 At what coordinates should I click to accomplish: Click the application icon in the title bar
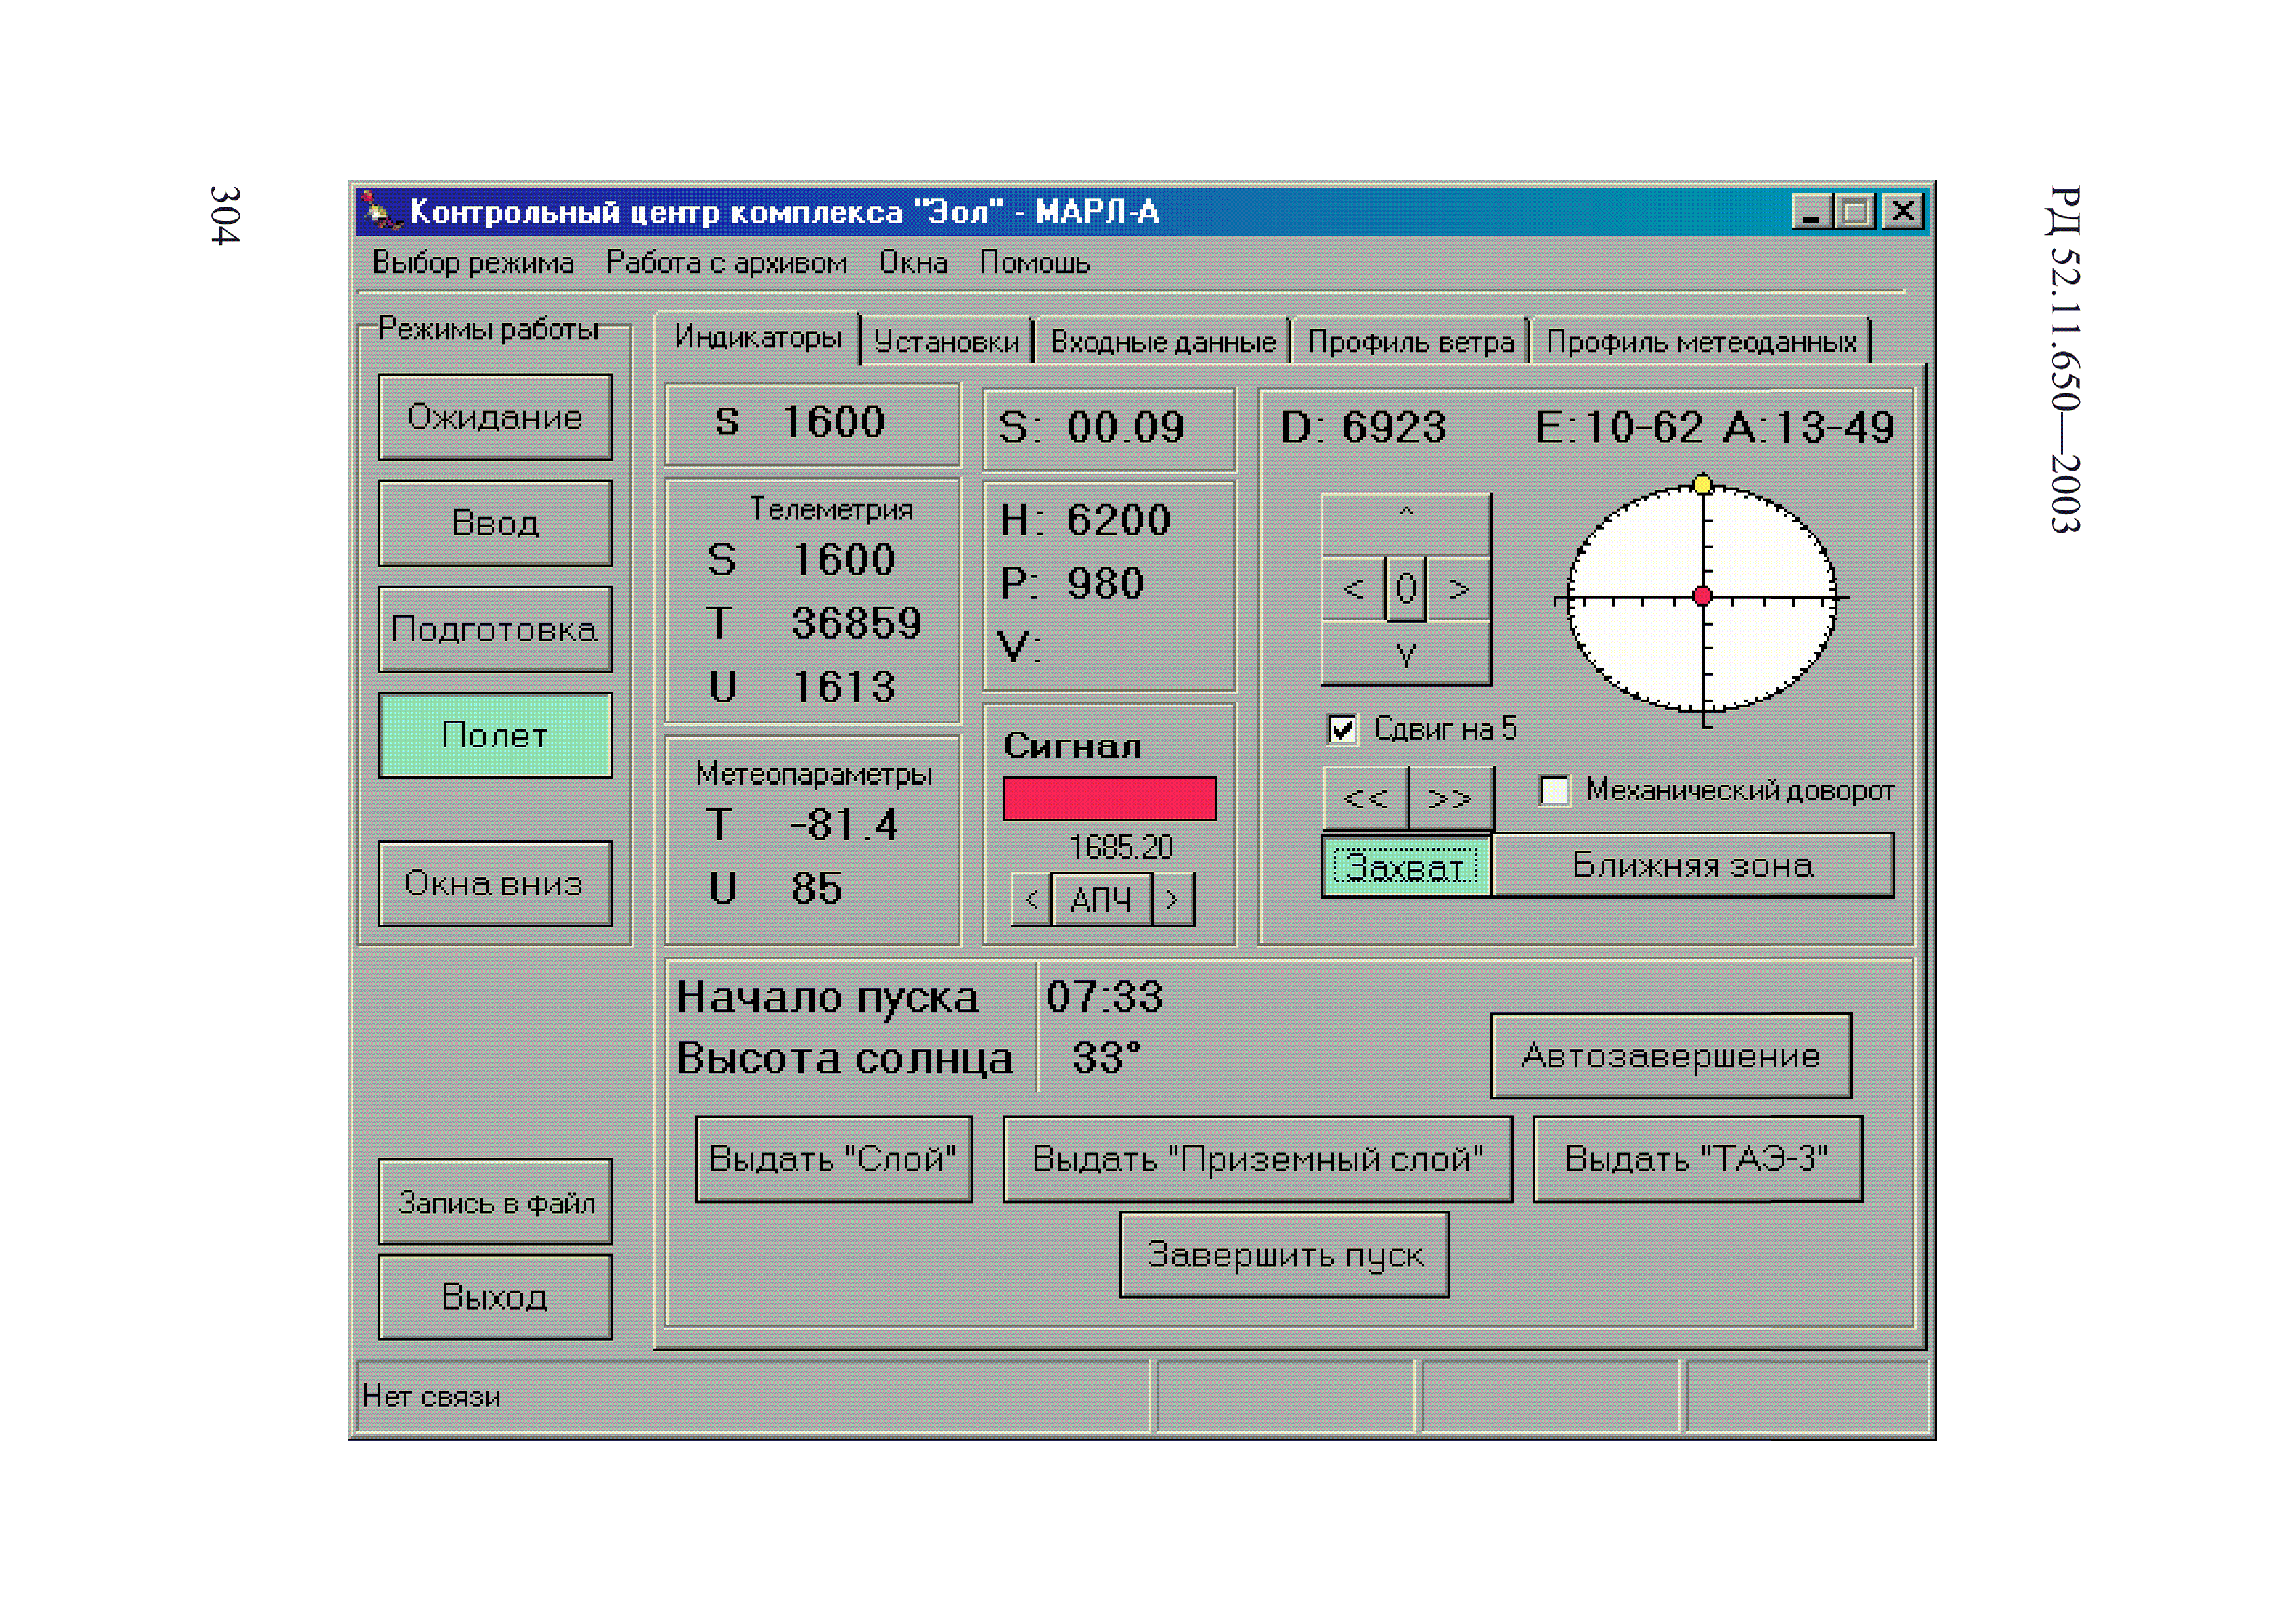pos(375,210)
